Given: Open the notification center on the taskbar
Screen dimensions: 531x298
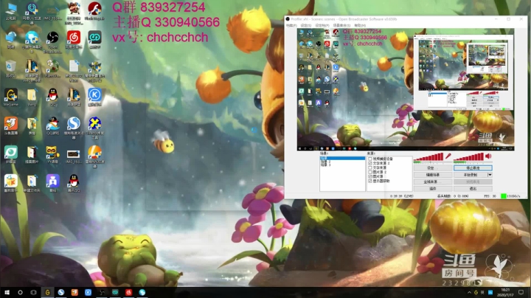Looking at the screenshot, I should coord(521,292).
